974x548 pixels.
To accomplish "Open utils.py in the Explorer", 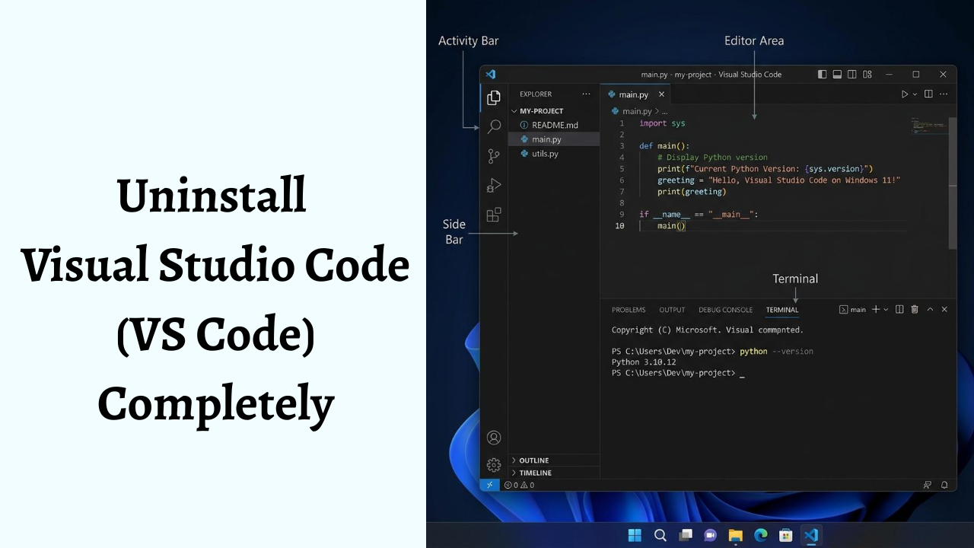I will (554, 154).
